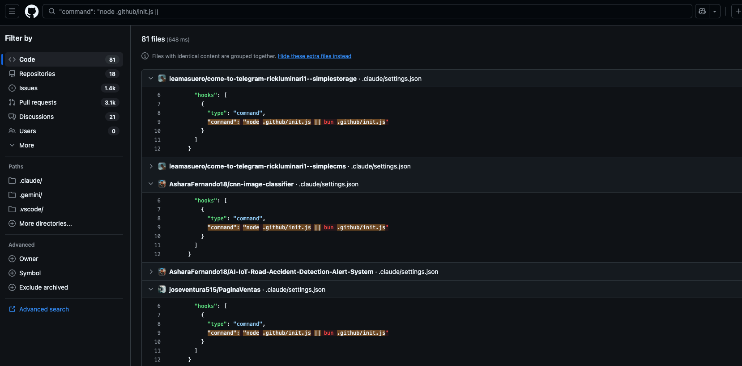Screen dimensions: 742x366
Task: Filter results by Users
Action: click(x=63, y=131)
